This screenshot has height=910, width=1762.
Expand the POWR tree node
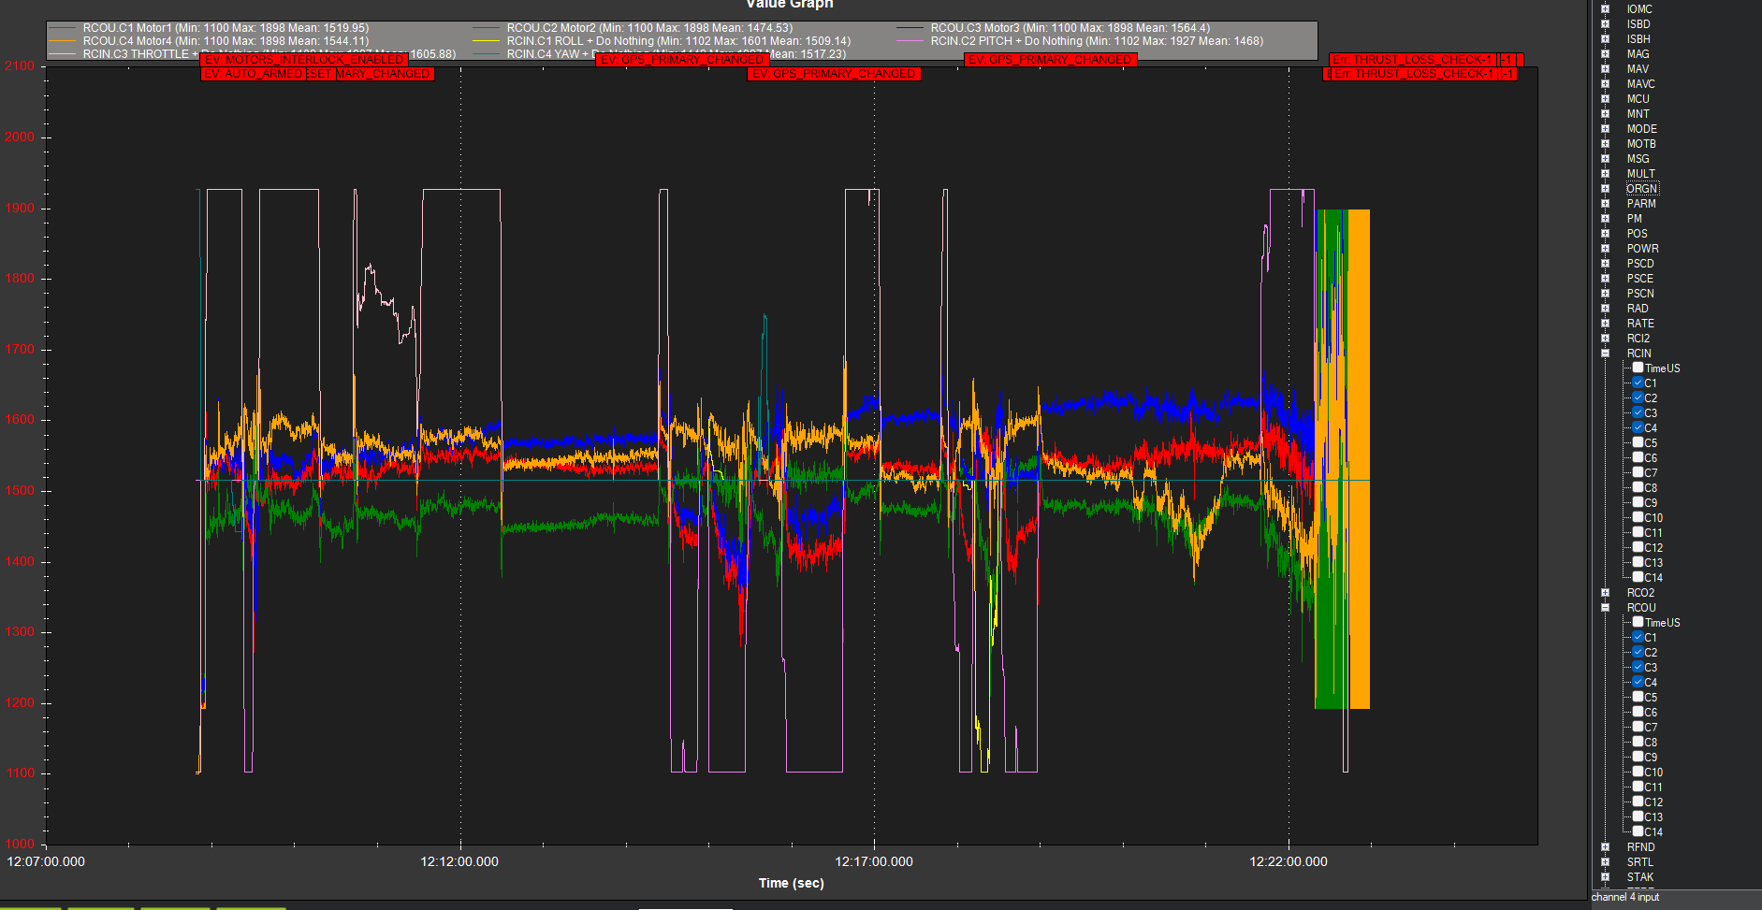click(x=1605, y=249)
